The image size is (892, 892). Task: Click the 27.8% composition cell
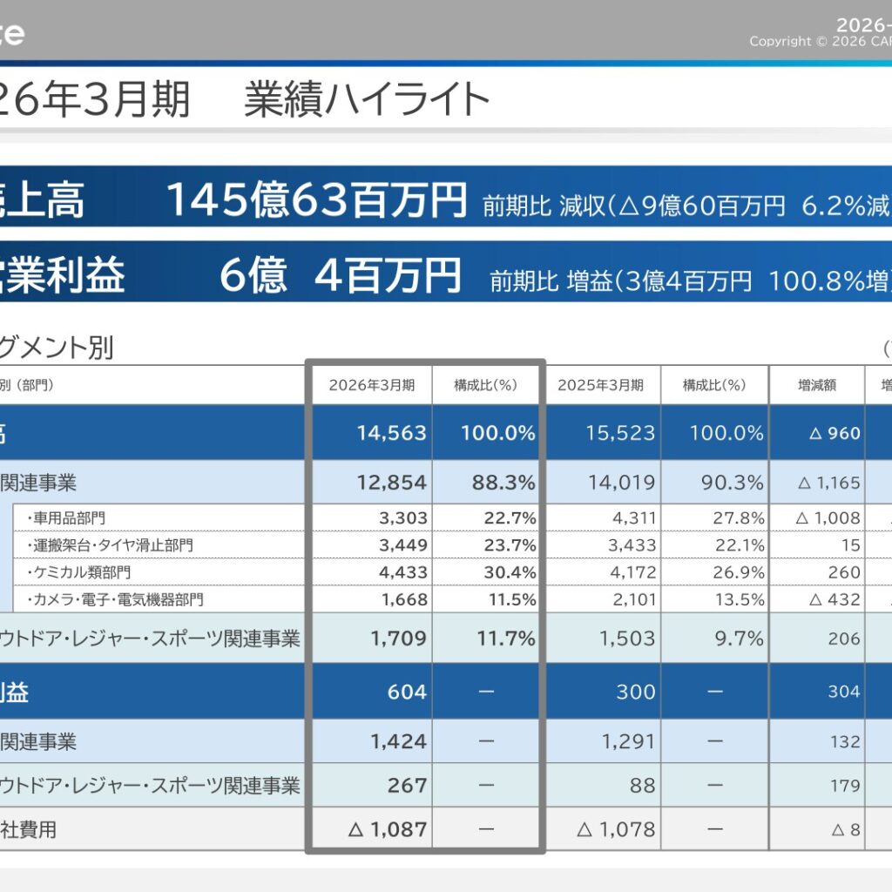(x=739, y=517)
